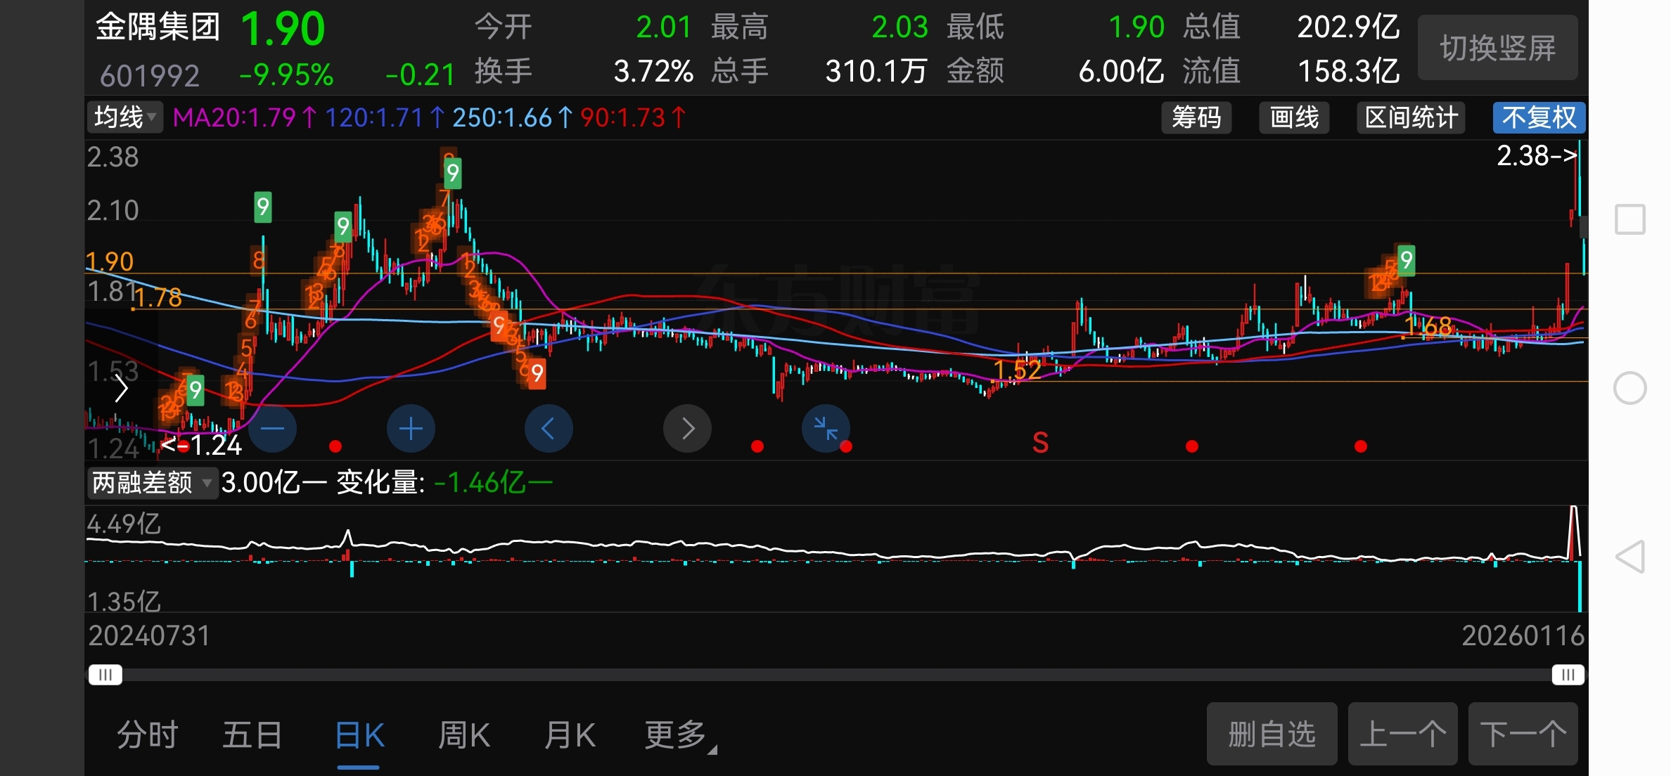The image size is (1671, 776).
Task: Toggle 筹码 chip distribution view
Action: 1196,117
